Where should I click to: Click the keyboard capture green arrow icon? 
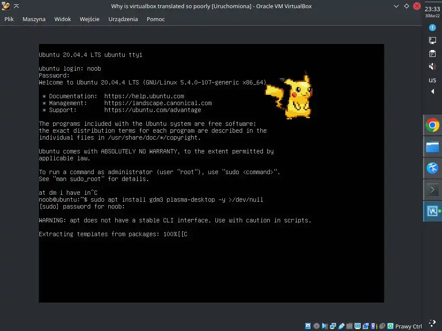point(390,326)
